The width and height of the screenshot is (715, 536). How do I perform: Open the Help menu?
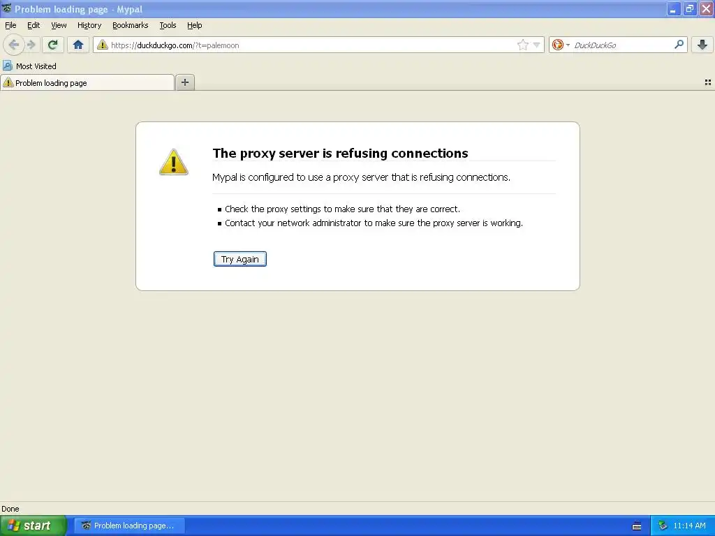click(x=195, y=25)
